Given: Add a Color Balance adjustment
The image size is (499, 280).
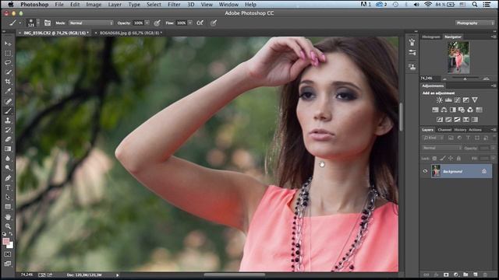Looking at the screenshot, I should pyautogui.click(x=444, y=110).
